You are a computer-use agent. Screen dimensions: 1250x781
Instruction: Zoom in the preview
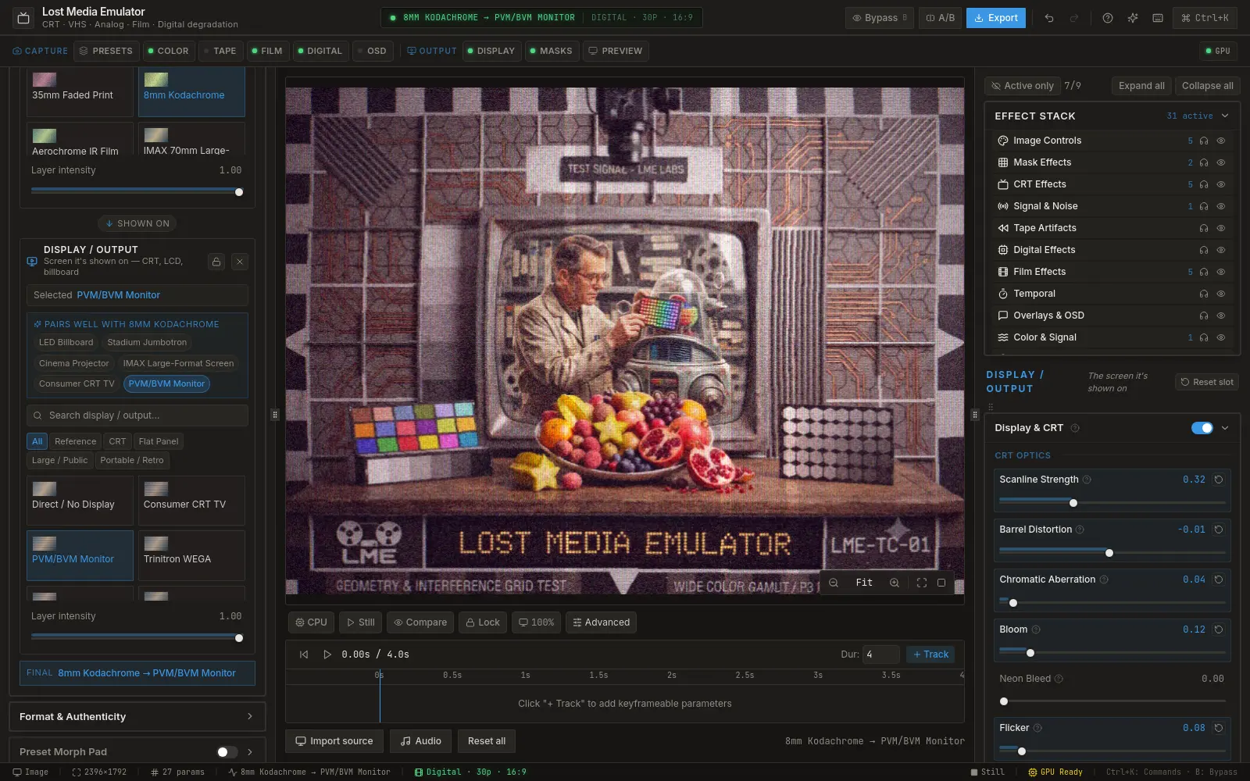[895, 583]
